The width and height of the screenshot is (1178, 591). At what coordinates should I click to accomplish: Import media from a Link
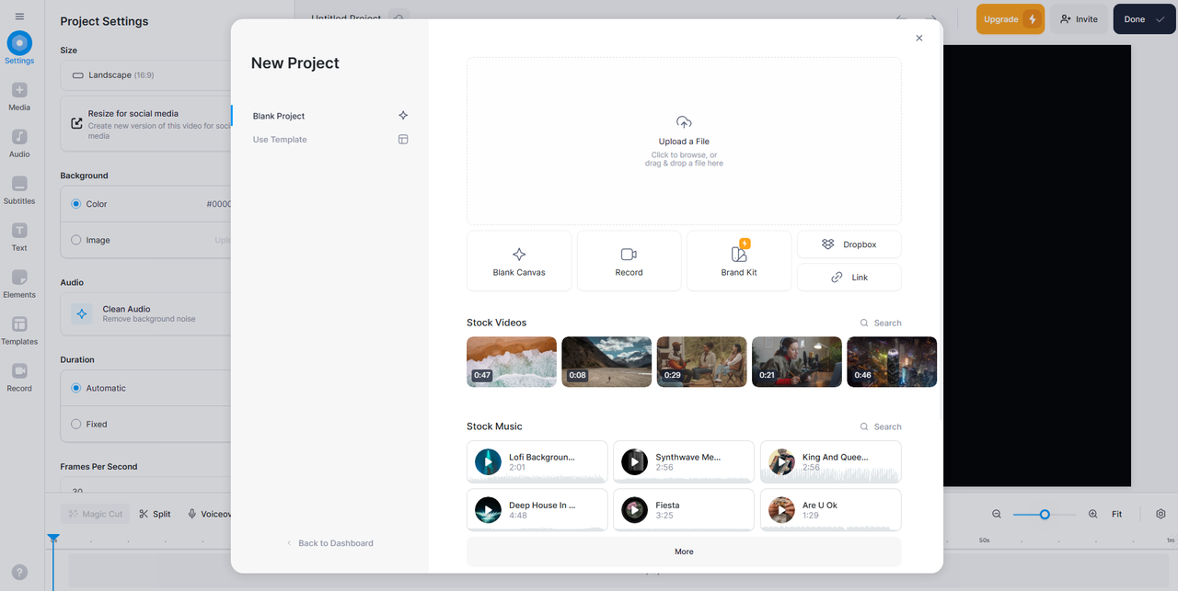[849, 277]
